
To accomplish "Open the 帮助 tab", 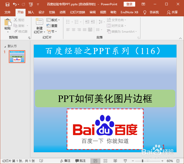I will (x=113, y=12).
